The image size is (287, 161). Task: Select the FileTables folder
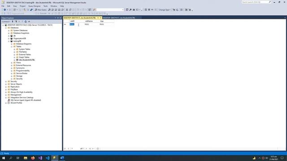(x=23, y=52)
